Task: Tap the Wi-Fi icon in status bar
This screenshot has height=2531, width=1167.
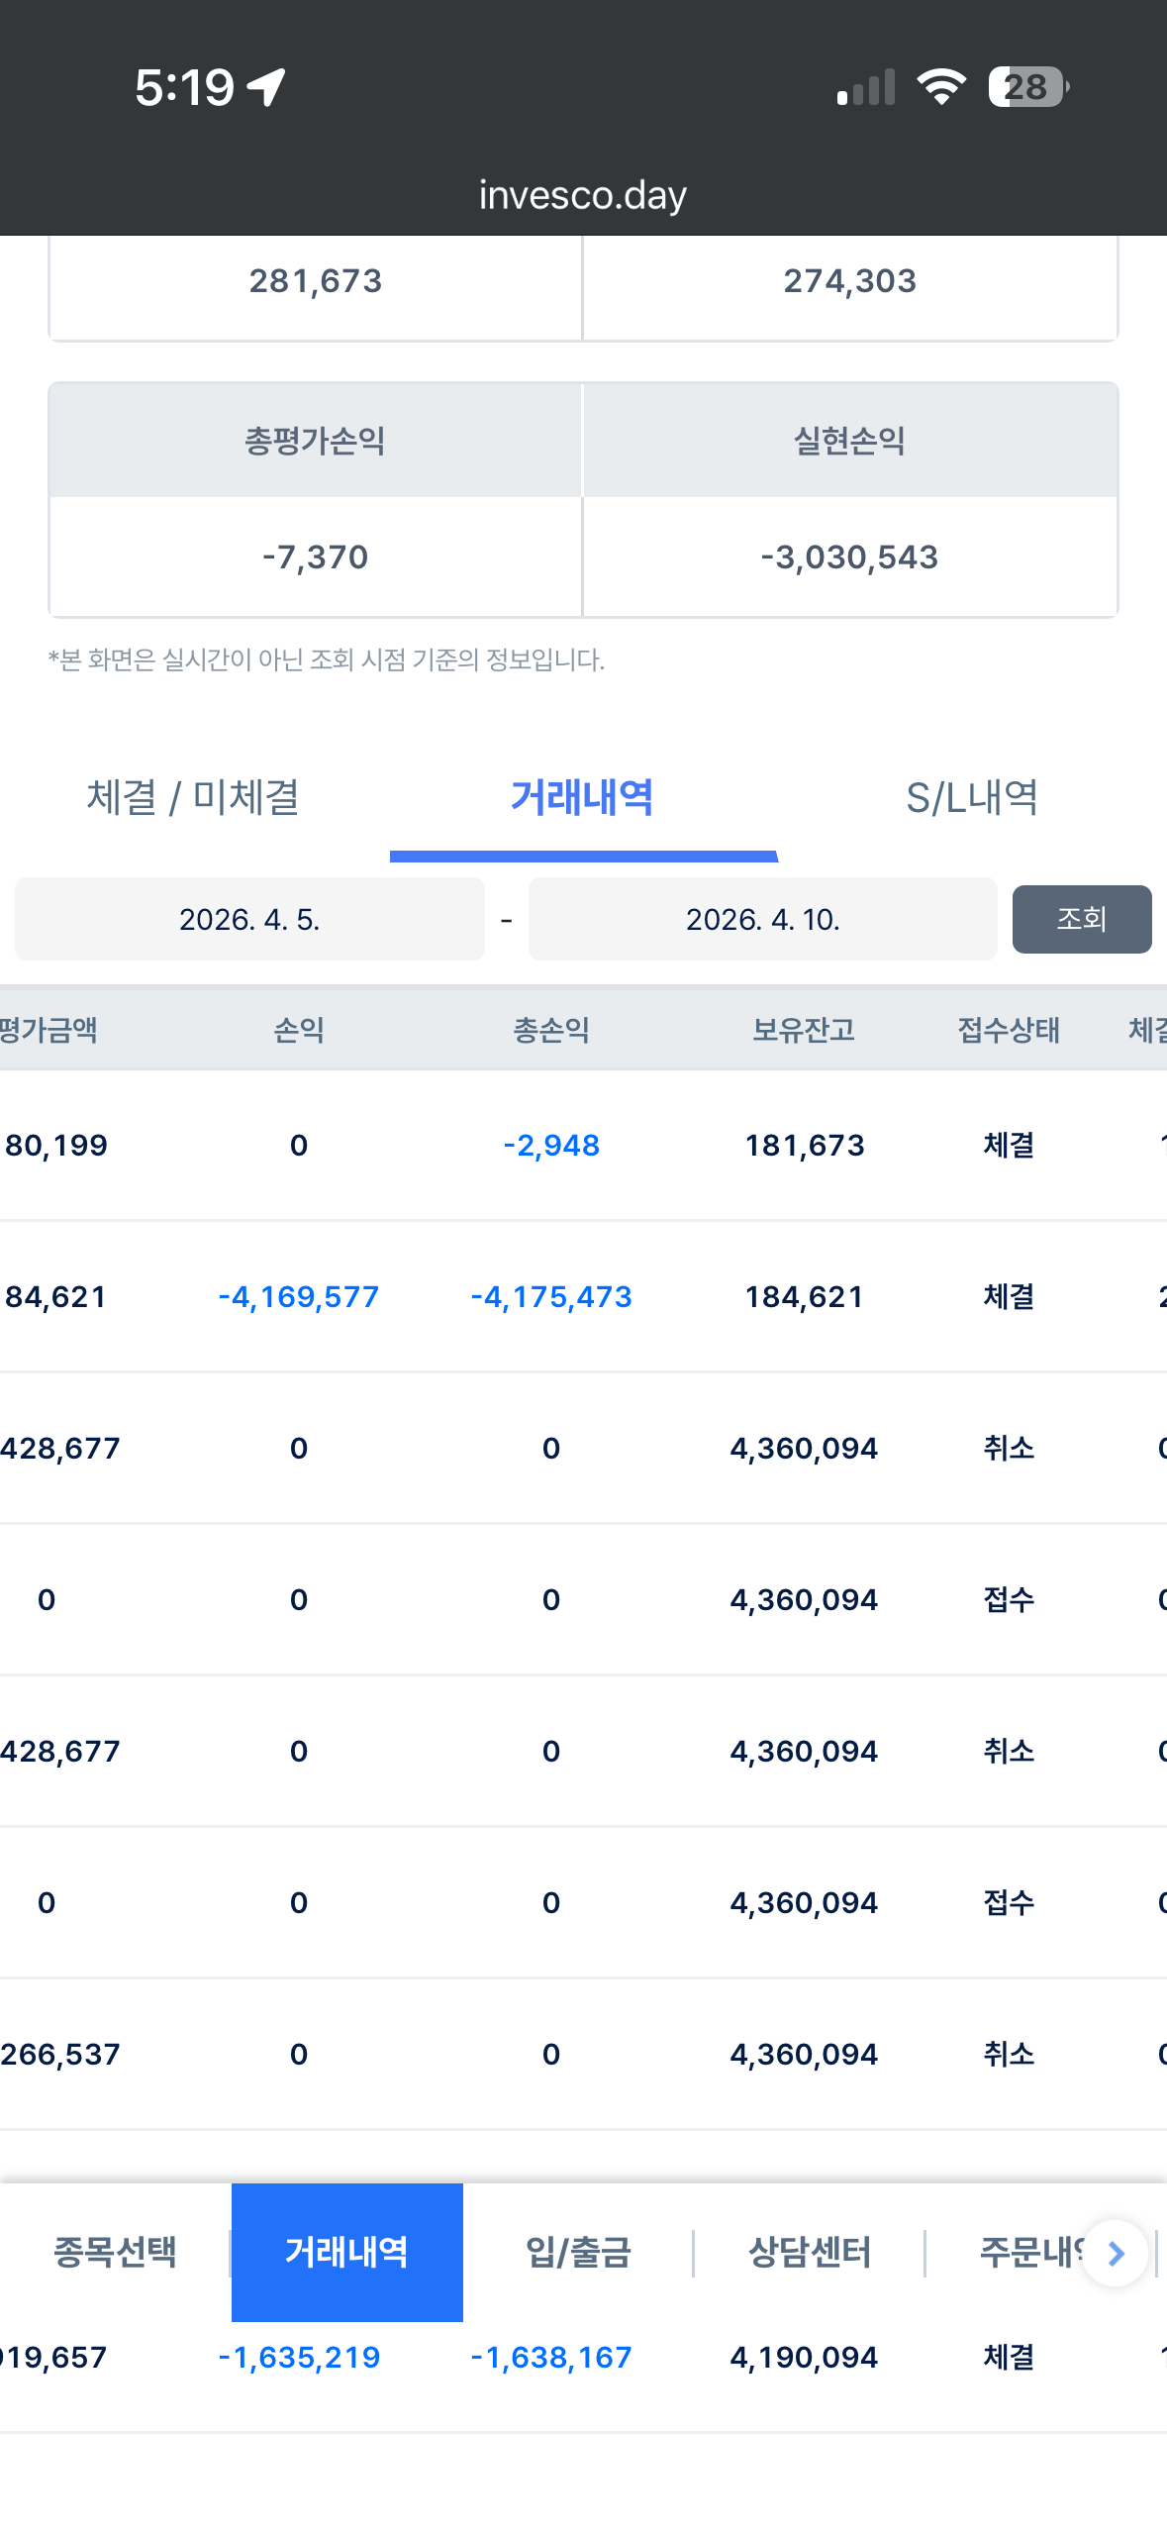Action: pos(941,87)
